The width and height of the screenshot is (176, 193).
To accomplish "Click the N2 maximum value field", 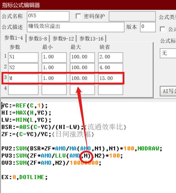I will (x=82, y=68).
